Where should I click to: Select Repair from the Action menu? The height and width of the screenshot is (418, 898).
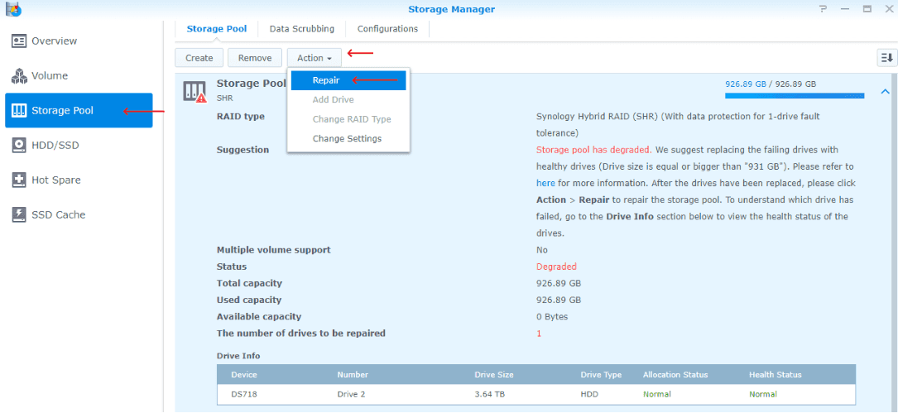pyautogui.click(x=348, y=80)
